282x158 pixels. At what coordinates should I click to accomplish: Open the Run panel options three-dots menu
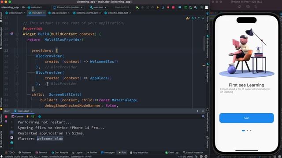(197, 111)
